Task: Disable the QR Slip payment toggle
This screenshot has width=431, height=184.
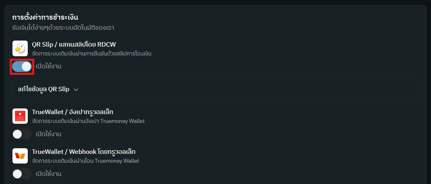Action: coord(22,66)
